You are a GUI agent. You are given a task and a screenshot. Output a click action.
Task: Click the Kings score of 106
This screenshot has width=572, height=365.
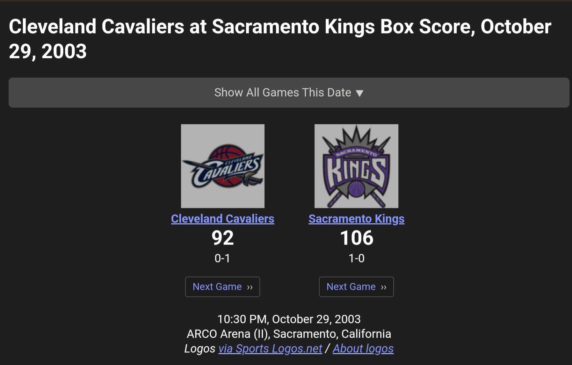(x=356, y=238)
